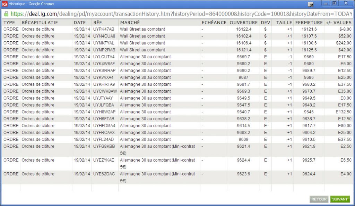Click the RETOUR button
The image size is (355, 206).
[x=319, y=199]
